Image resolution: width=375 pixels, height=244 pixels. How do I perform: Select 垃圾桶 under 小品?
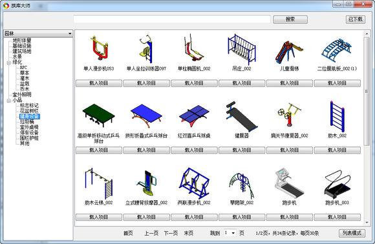pos(27,122)
